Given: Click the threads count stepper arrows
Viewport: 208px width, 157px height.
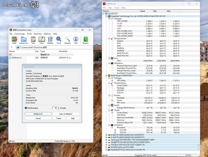Looking at the screenshot, I should click(x=59, y=108).
